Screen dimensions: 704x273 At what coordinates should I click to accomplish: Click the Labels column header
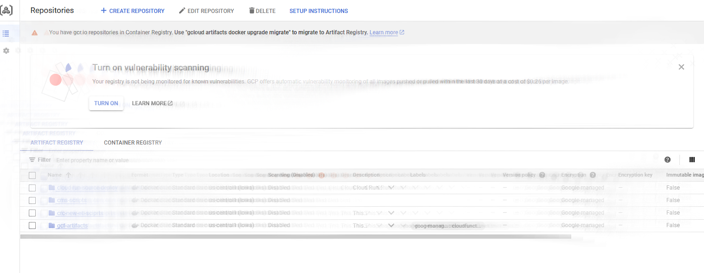(x=418, y=175)
